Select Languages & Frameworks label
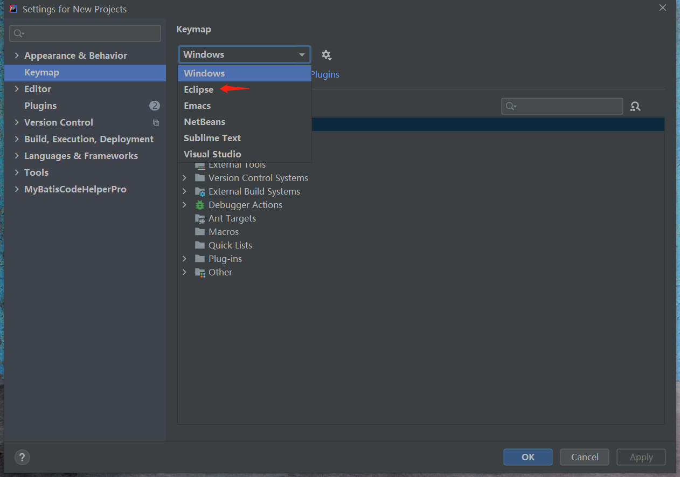This screenshot has height=477, width=680. pyautogui.click(x=81, y=156)
